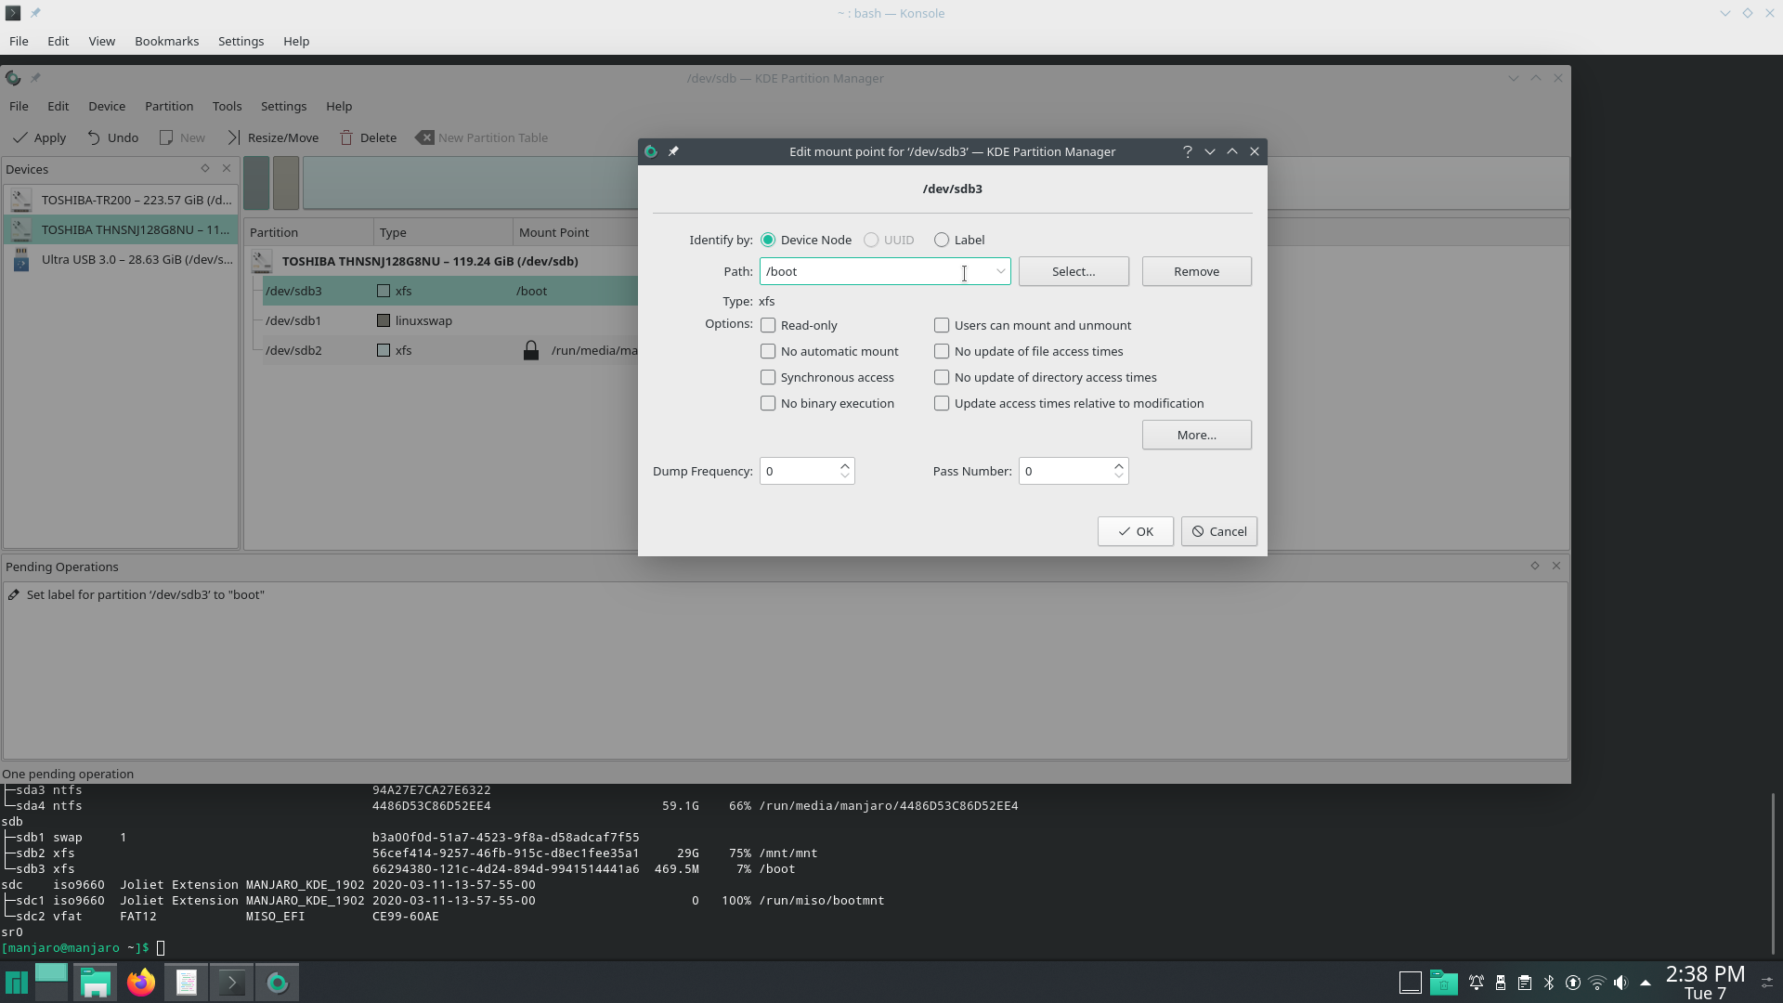Increase the Dump Frequency value
This screenshot has width=1783, height=1003.
(845, 465)
